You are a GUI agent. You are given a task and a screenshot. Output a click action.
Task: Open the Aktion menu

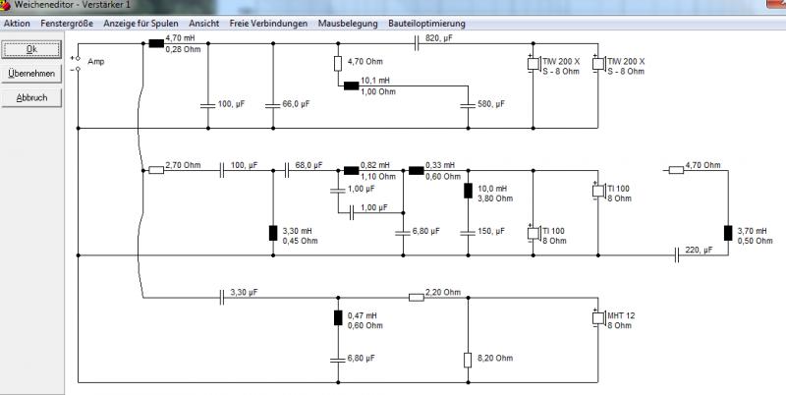[x=17, y=24]
